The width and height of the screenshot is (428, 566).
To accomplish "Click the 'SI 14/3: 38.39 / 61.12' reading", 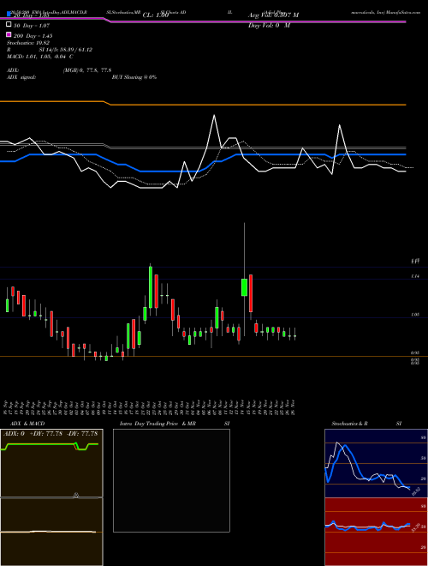I will pos(66,50).
